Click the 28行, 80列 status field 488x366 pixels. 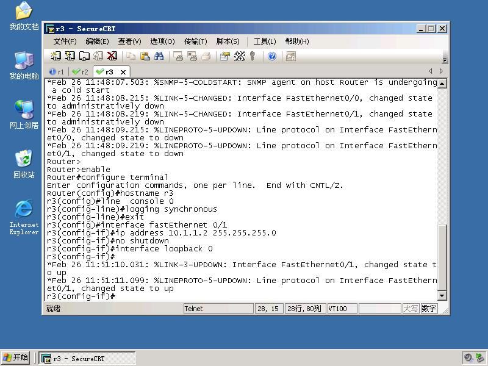point(305,309)
